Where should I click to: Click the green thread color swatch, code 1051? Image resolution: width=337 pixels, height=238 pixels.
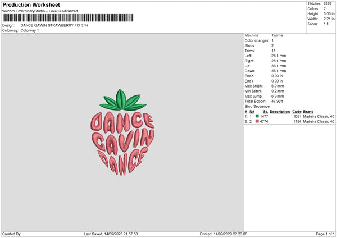point(257,116)
